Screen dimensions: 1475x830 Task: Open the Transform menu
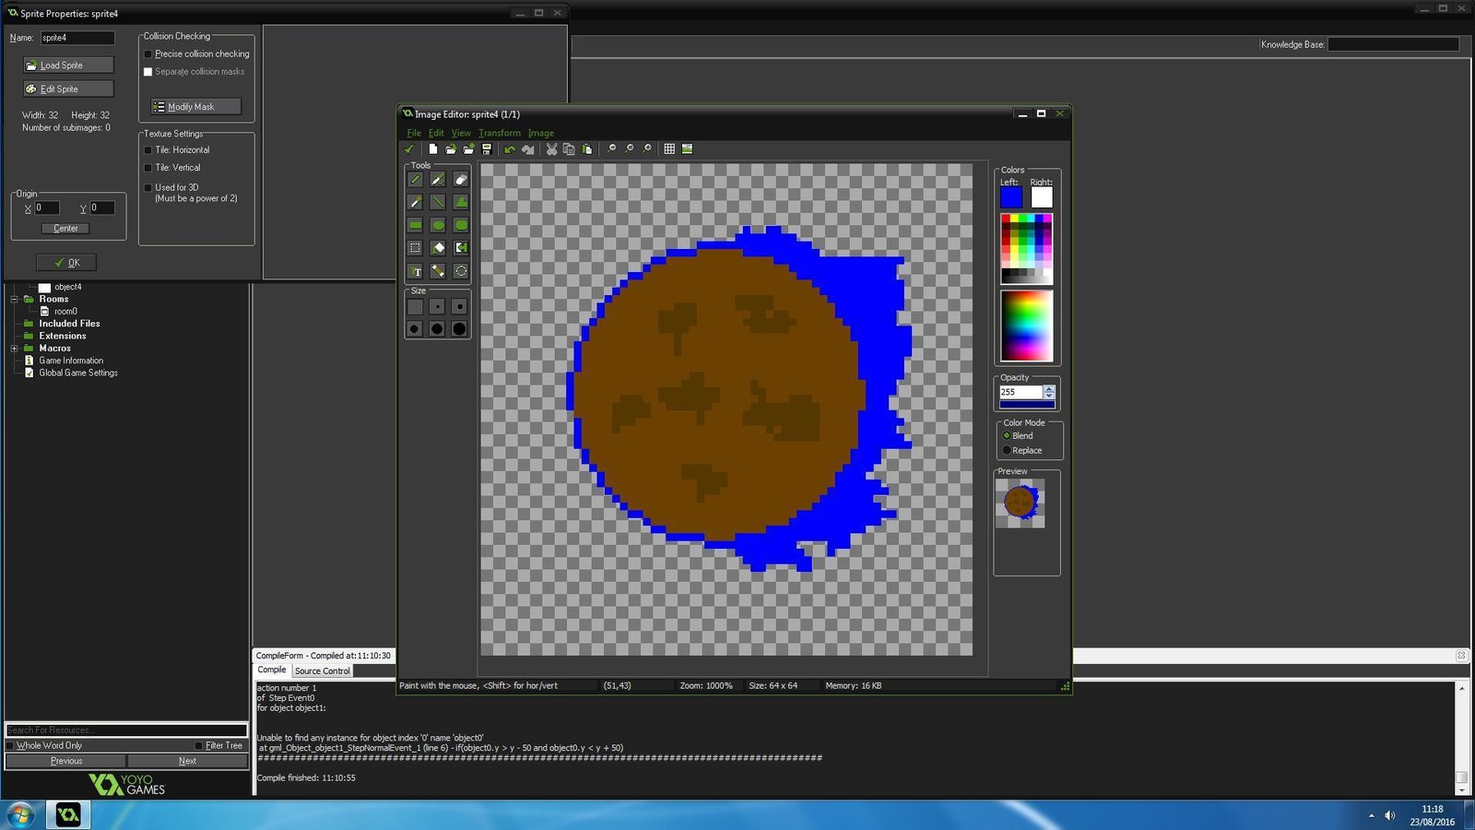[x=499, y=133]
